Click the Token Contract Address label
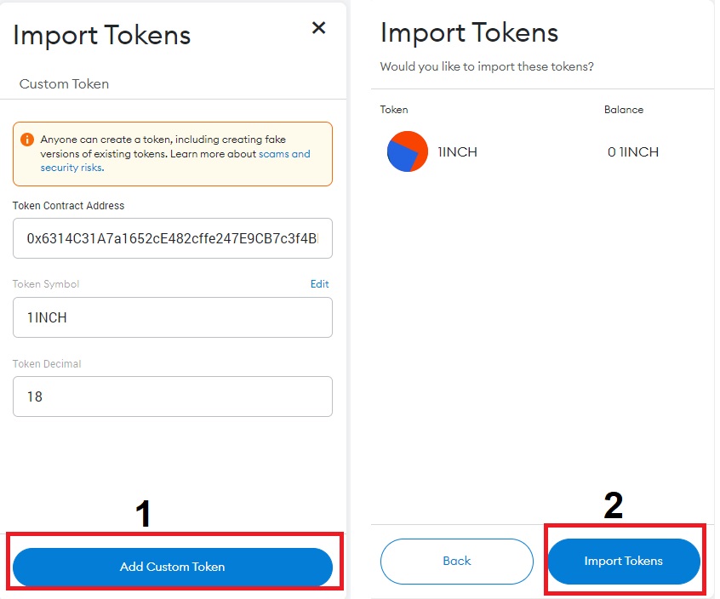The image size is (720, 599). [68, 206]
